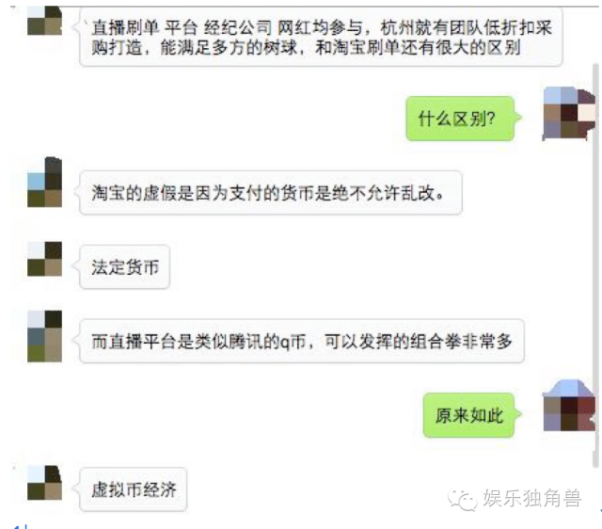Click the chat's vertical scrollbar
Image resolution: width=602 pixels, height=529 pixels.
coord(595,265)
